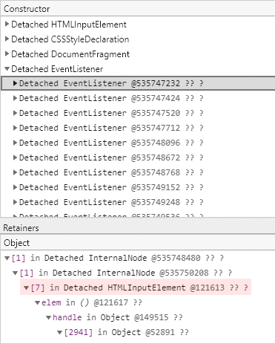This screenshot has width=275, height=344.
Task: Expand EventListener @535747424 arrow
Action: point(15,98)
